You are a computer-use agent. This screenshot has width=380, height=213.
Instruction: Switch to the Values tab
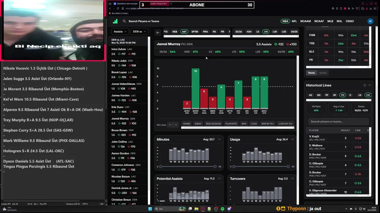pyautogui.click(x=323, y=73)
